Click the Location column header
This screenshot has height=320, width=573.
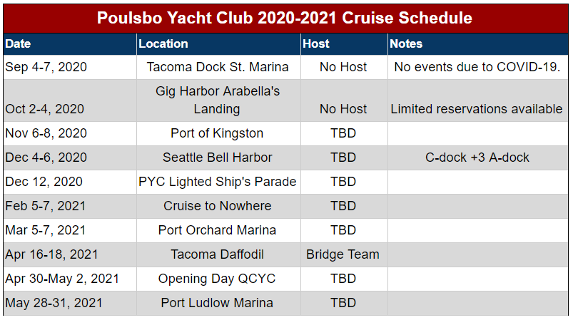pos(163,44)
